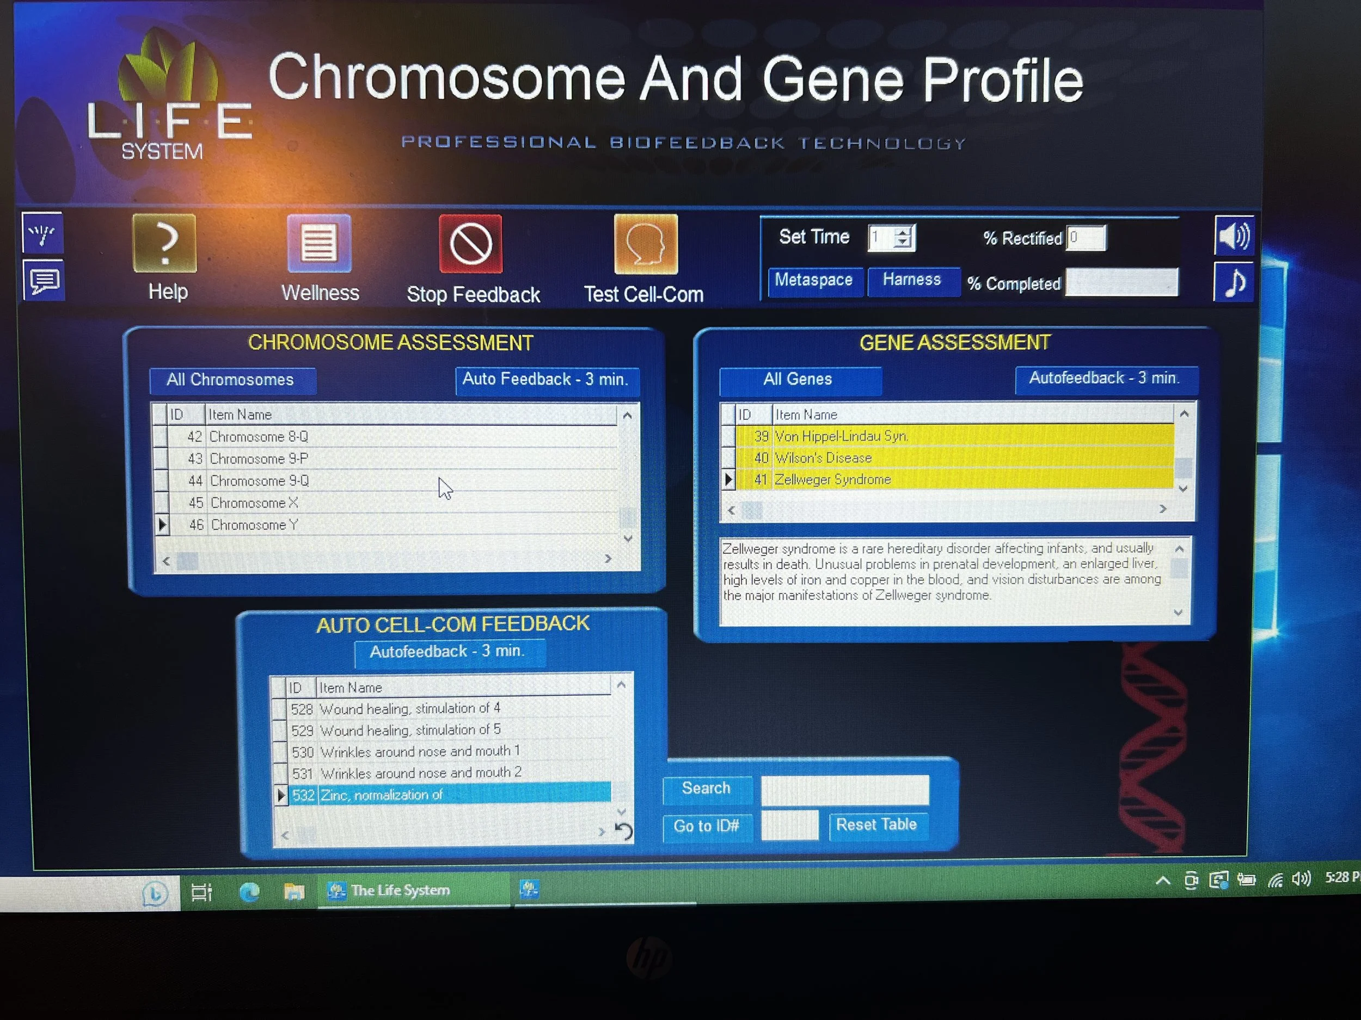Click the music note icon in the header

(1234, 282)
